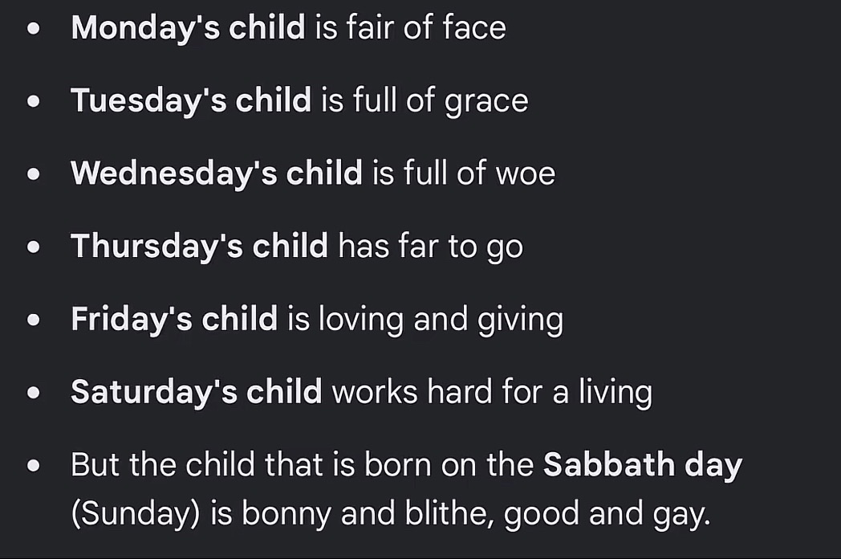
Task: Click the text "But the child that is born"
Action: (x=251, y=464)
